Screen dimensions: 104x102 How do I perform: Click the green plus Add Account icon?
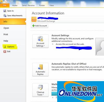[x=33, y=26]
